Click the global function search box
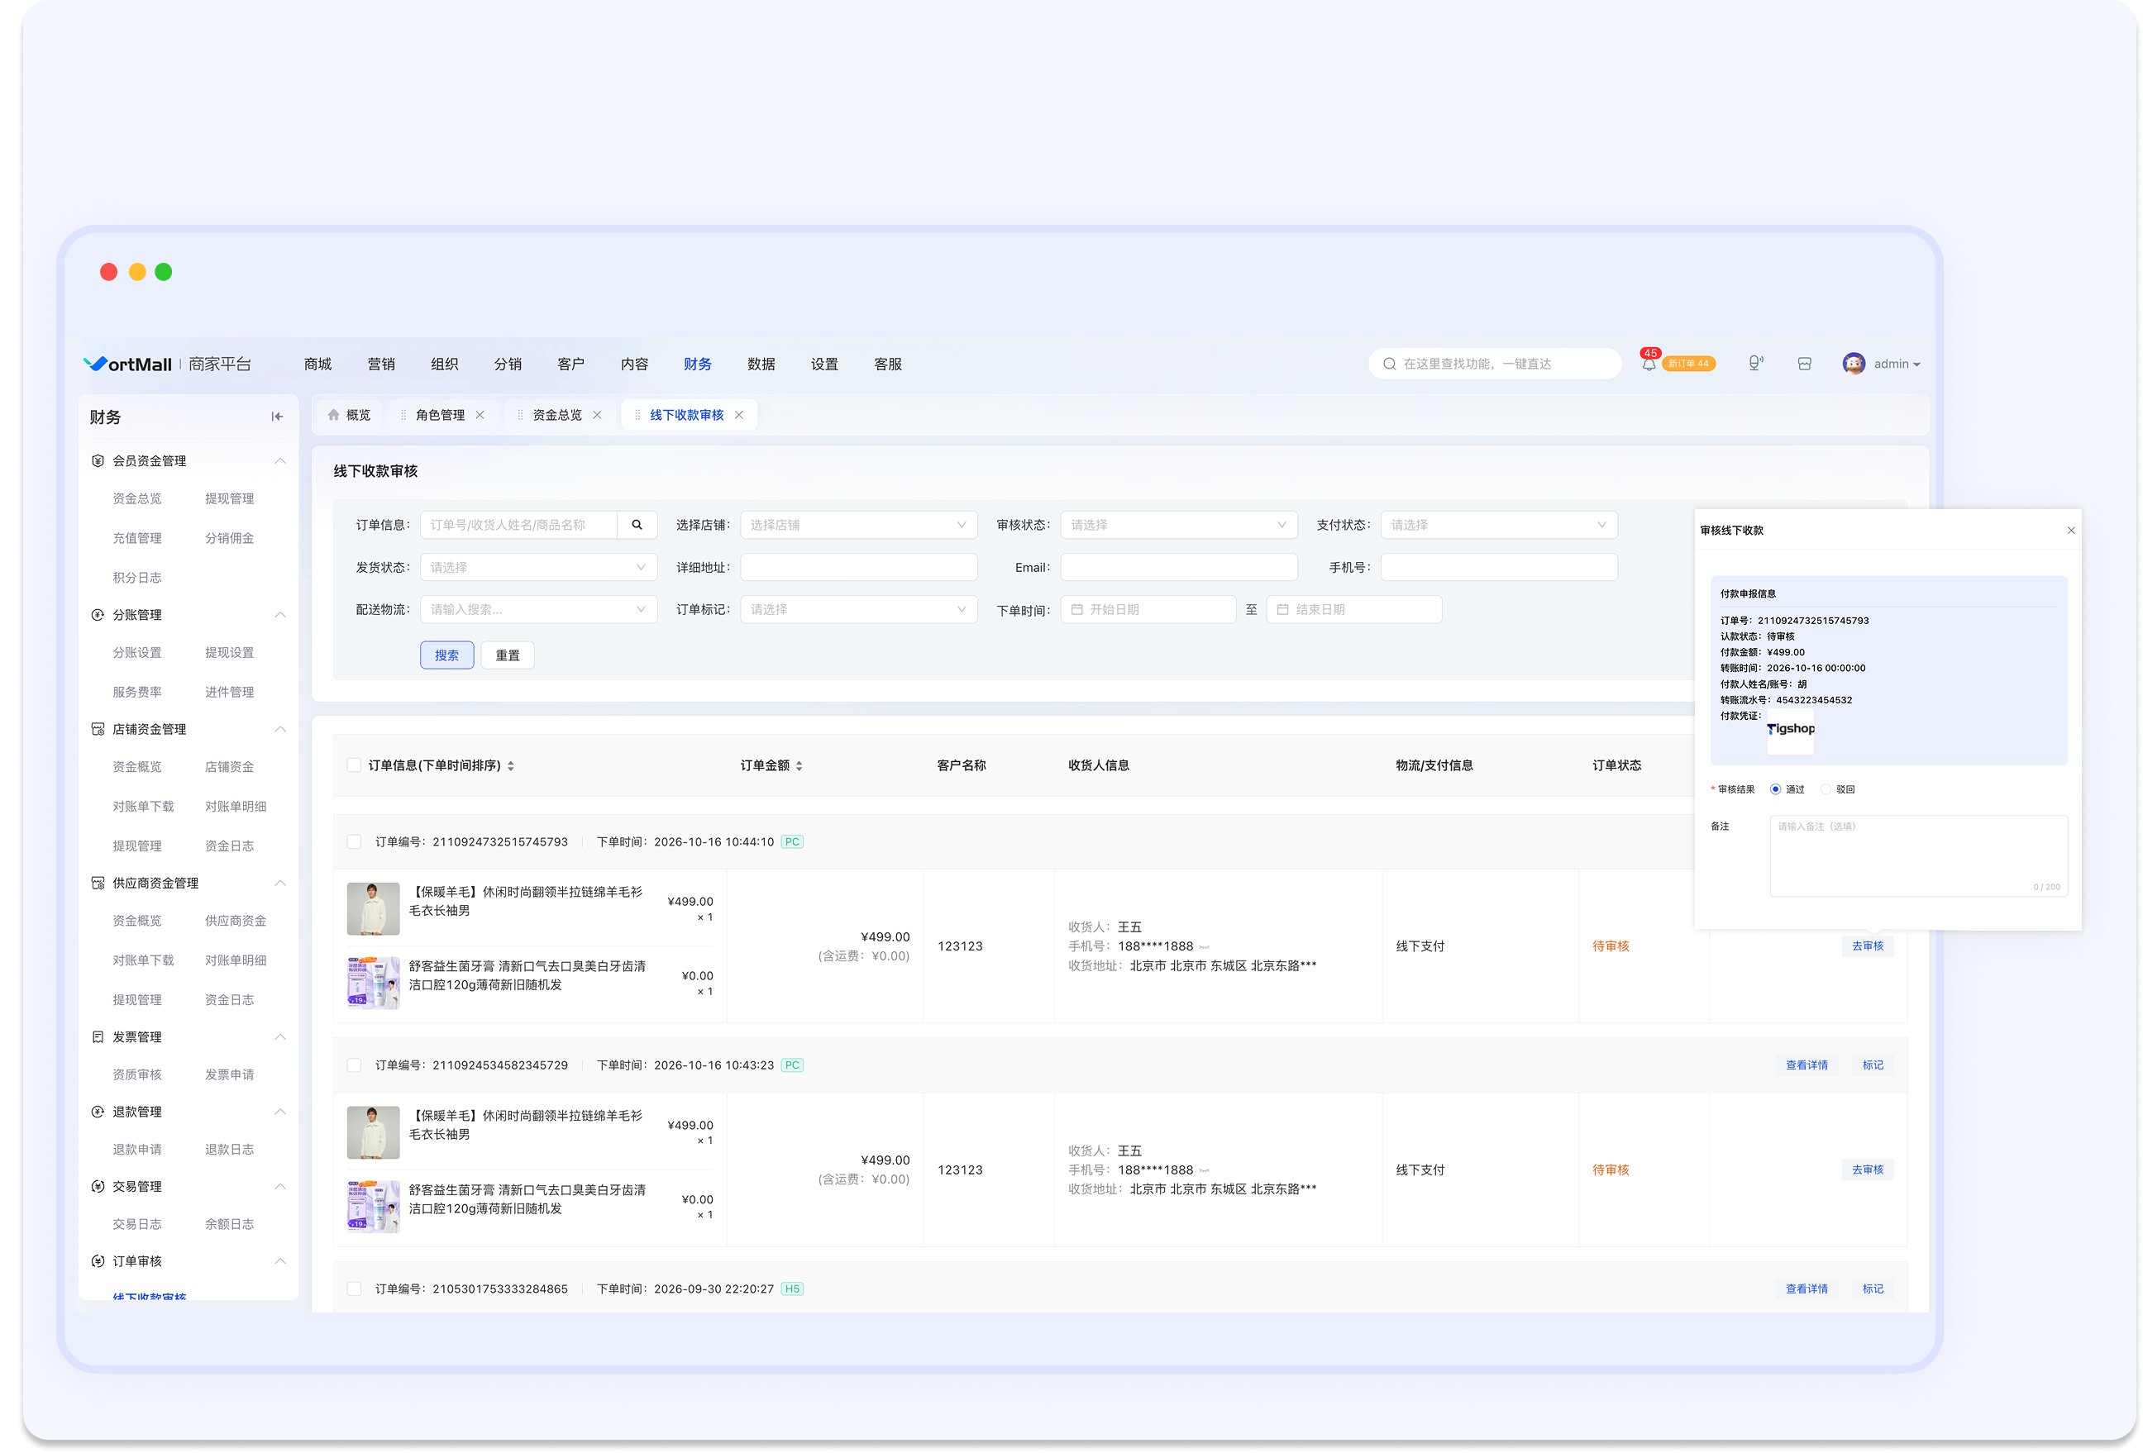Viewport: 2143px width, 1453px height. pos(1495,364)
